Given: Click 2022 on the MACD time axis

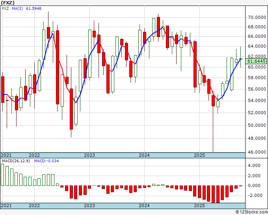Looking at the screenshot, I should [x=34, y=206].
